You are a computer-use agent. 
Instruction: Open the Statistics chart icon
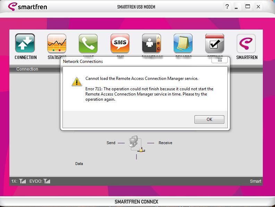pyautogui.click(x=57, y=43)
